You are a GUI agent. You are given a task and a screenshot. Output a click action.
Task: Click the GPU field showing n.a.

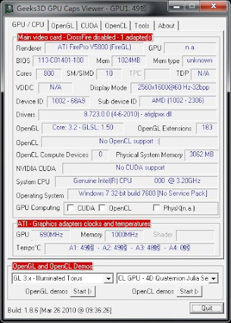point(190,47)
